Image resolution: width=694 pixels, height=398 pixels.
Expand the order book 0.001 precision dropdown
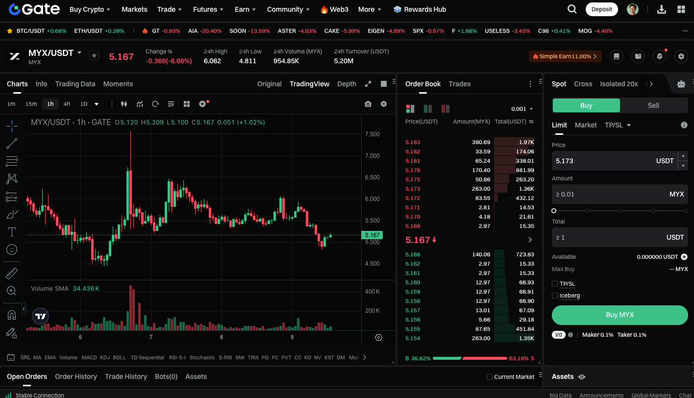point(522,109)
